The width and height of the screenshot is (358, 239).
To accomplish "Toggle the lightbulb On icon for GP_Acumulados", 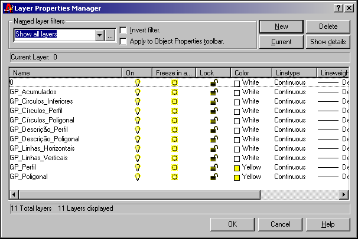I will pos(138,92).
